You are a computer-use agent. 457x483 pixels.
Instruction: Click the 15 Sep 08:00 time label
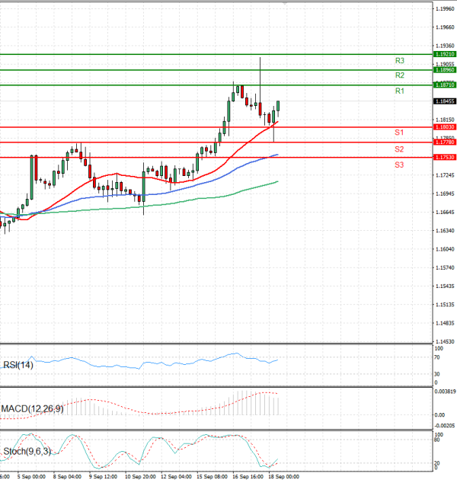coord(213,477)
